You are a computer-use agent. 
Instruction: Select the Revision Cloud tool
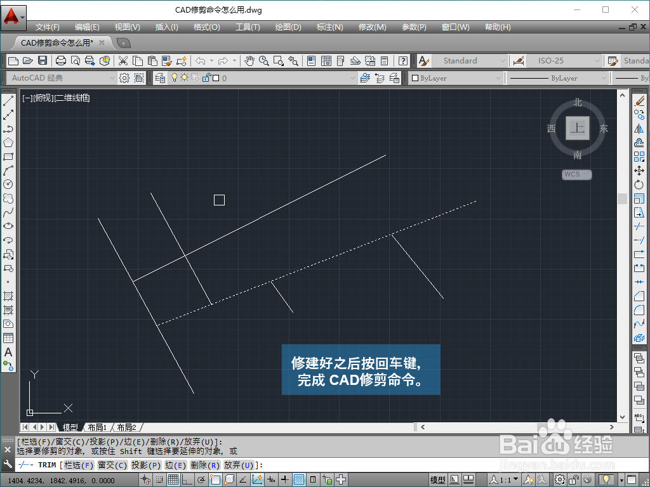click(8, 198)
